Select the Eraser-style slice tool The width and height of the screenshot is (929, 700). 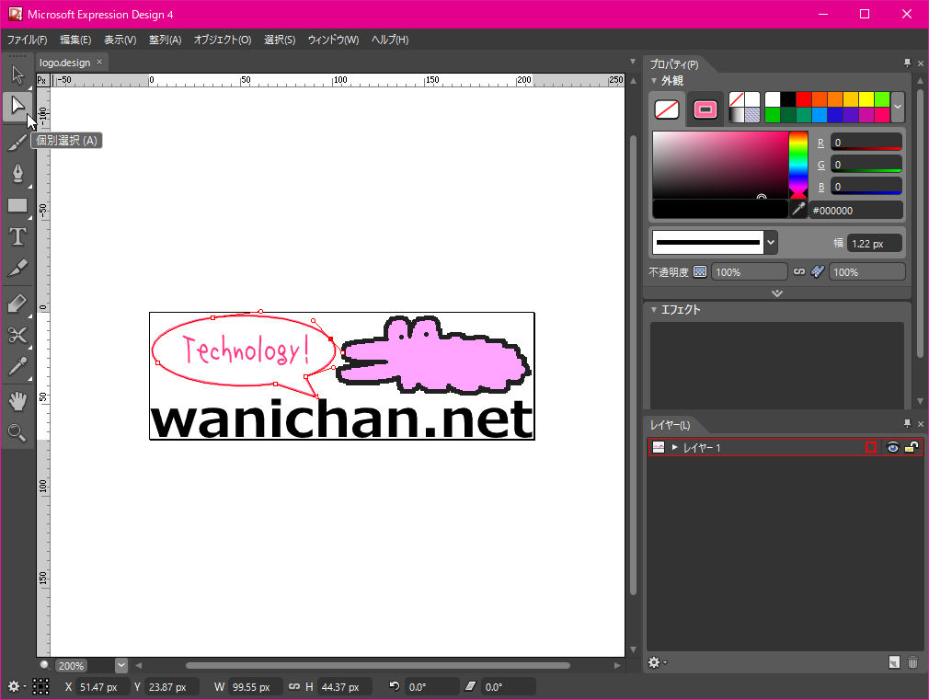point(17,304)
